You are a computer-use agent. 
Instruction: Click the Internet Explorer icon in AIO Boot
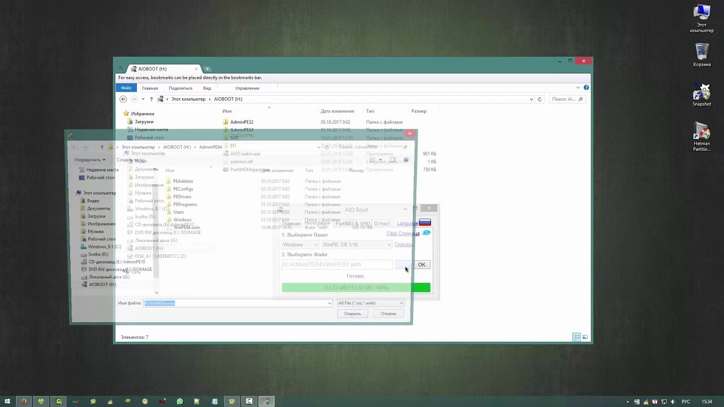426,233
